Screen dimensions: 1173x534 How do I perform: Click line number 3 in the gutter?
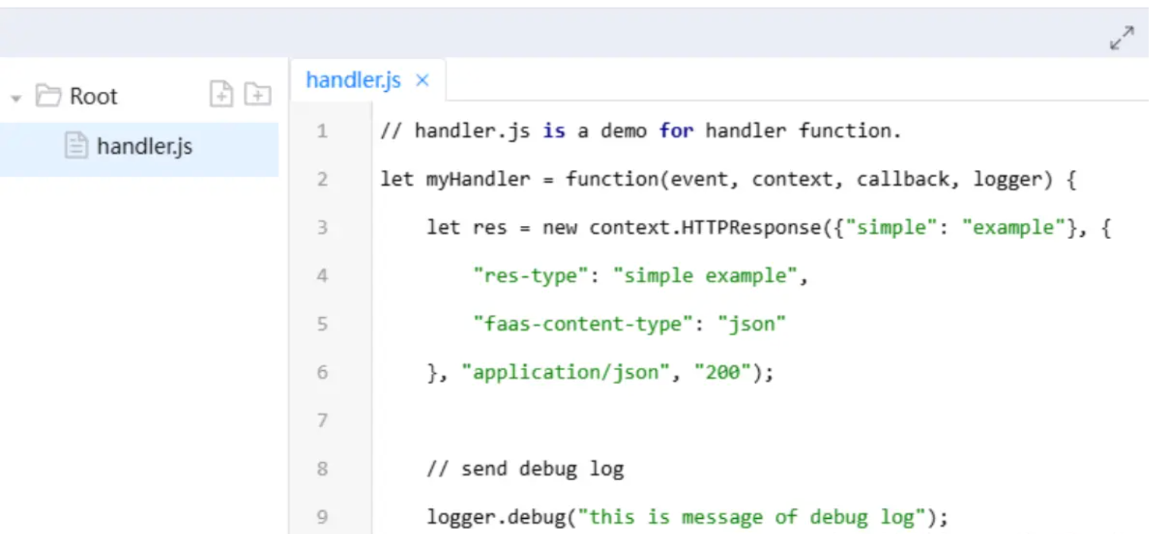(x=322, y=228)
